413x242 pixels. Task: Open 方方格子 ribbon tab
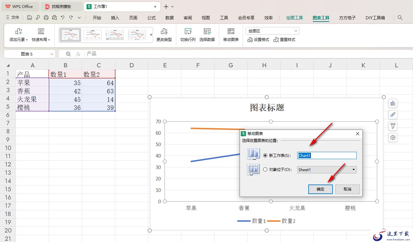click(x=347, y=18)
